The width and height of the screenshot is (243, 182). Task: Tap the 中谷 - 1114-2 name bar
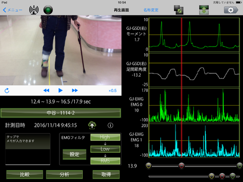(x=61, y=113)
